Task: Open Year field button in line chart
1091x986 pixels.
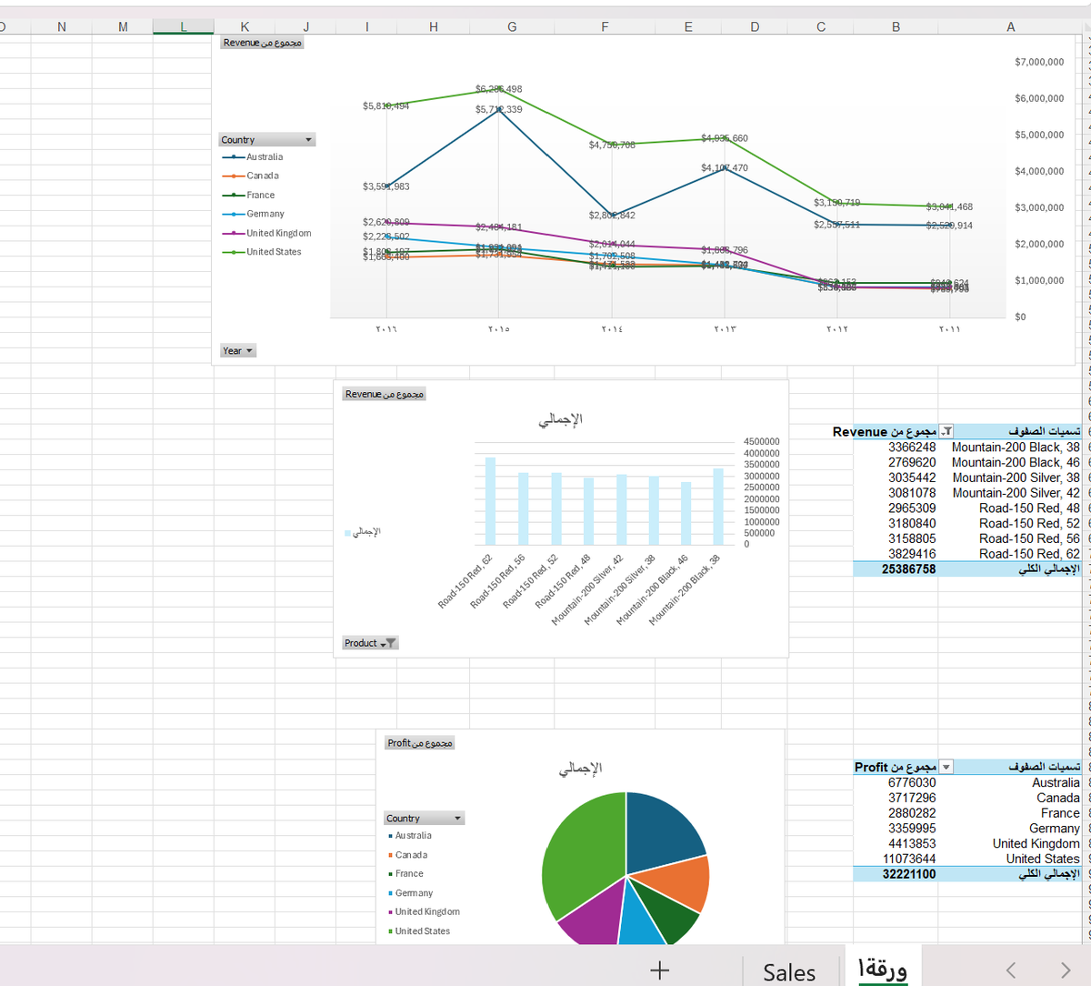Action: (x=238, y=351)
